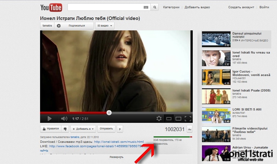The height and width of the screenshot is (164, 277).
Task: Flag the video with the flag icon
Action: (120, 129)
